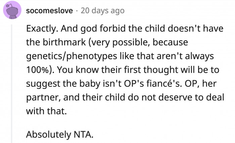235x143 pixels.
Task: Click the word "partner," in the comment
Action: [44, 98]
